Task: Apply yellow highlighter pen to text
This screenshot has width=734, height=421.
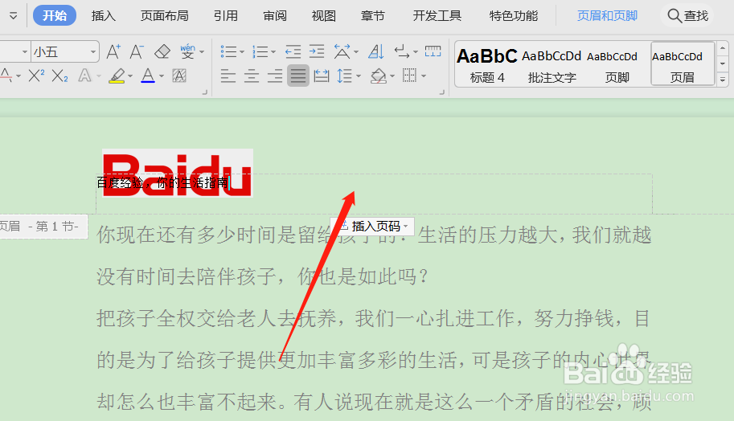Action: click(117, 76)
